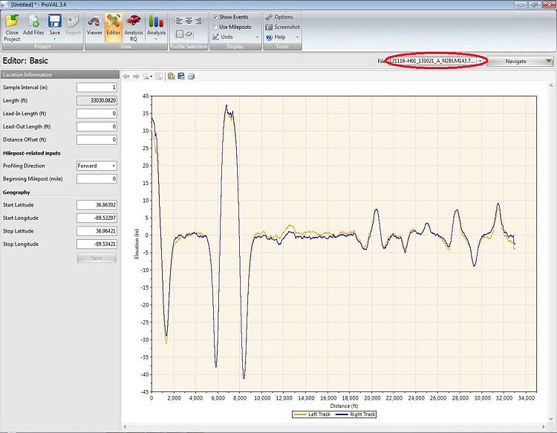Go back with chart left arrow
This screenshot has height=433, width=557.
[x=126, y=76]
